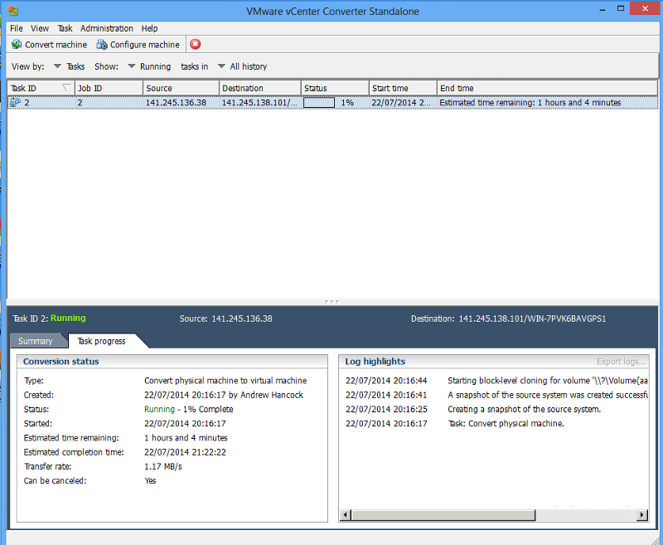Expand the All history dropdown
663x545 pixels.
click(221, 66)
